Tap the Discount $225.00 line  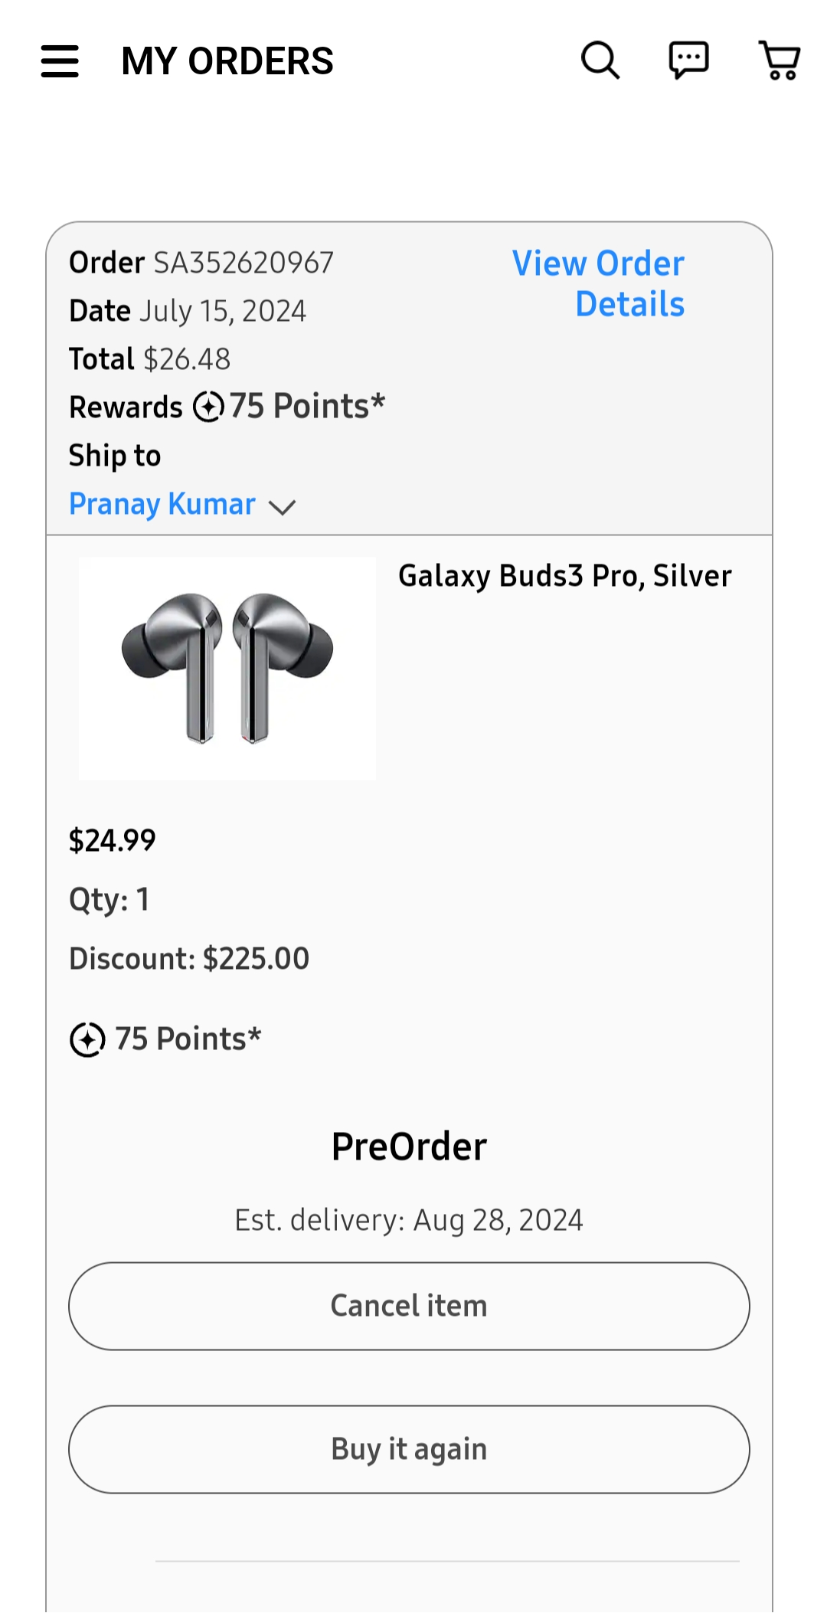pos(189,959)
